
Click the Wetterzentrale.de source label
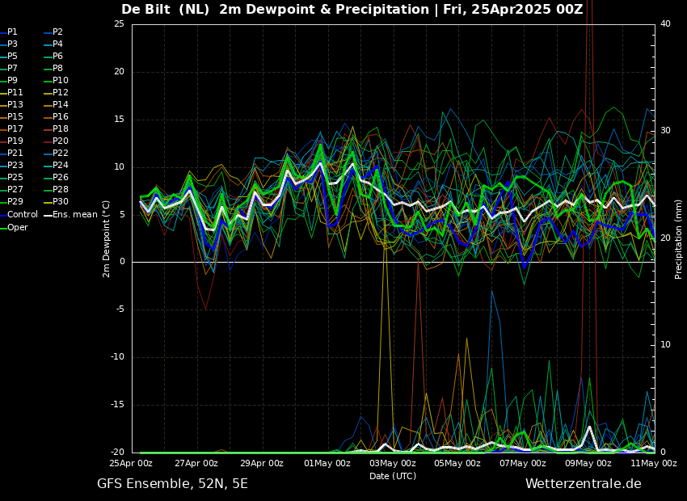tap(584, 484)
